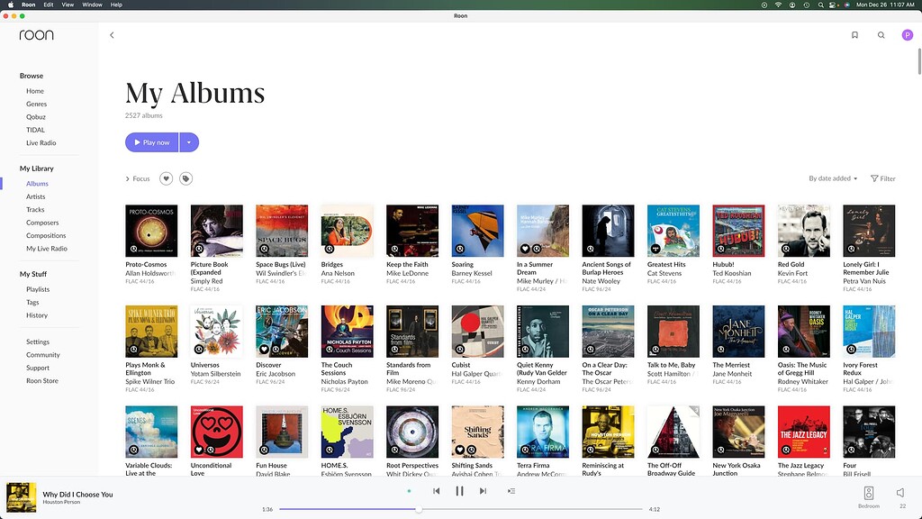The image size is (922, 519).
Task: Click the purple P profile avatar
Action: point(908,35)
